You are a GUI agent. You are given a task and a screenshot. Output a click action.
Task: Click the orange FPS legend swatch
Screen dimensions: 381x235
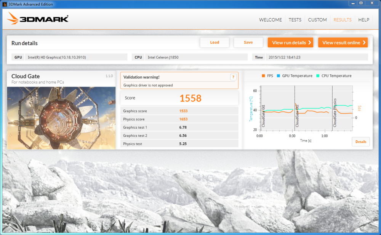tap(263, 76)
